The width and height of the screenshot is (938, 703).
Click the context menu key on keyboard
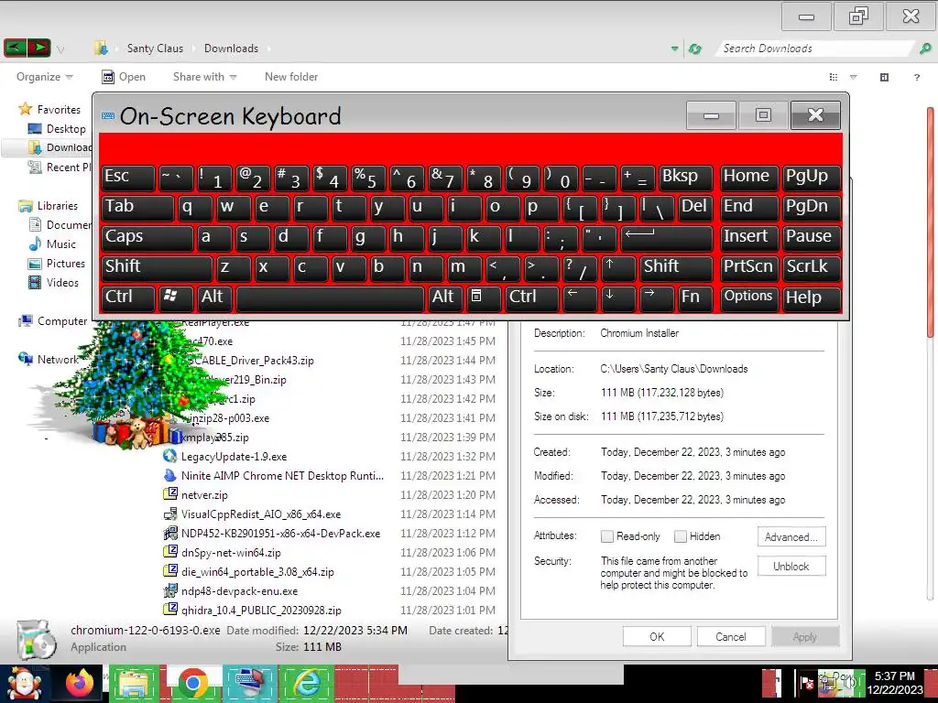(x=484, y=297)
